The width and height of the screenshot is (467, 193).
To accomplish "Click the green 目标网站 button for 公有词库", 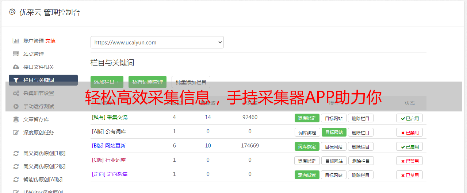I will tap(334, 132).
